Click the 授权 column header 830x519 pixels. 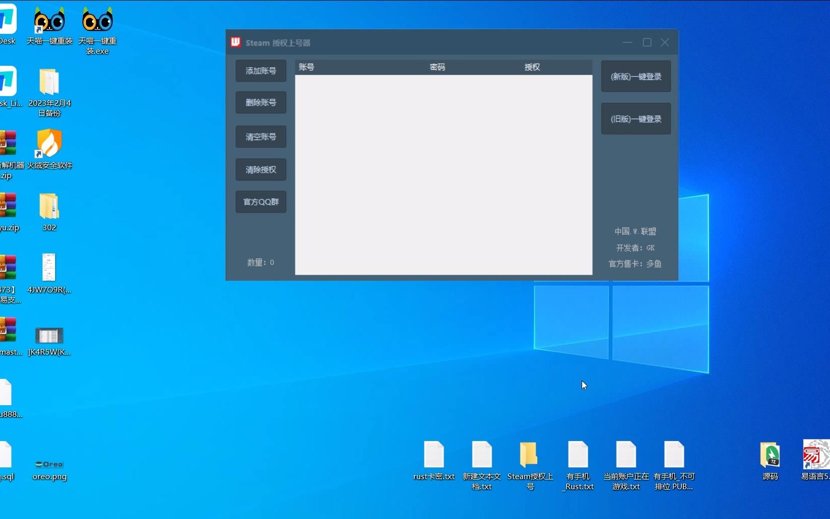pyautogui.click(x=532, y=67)
